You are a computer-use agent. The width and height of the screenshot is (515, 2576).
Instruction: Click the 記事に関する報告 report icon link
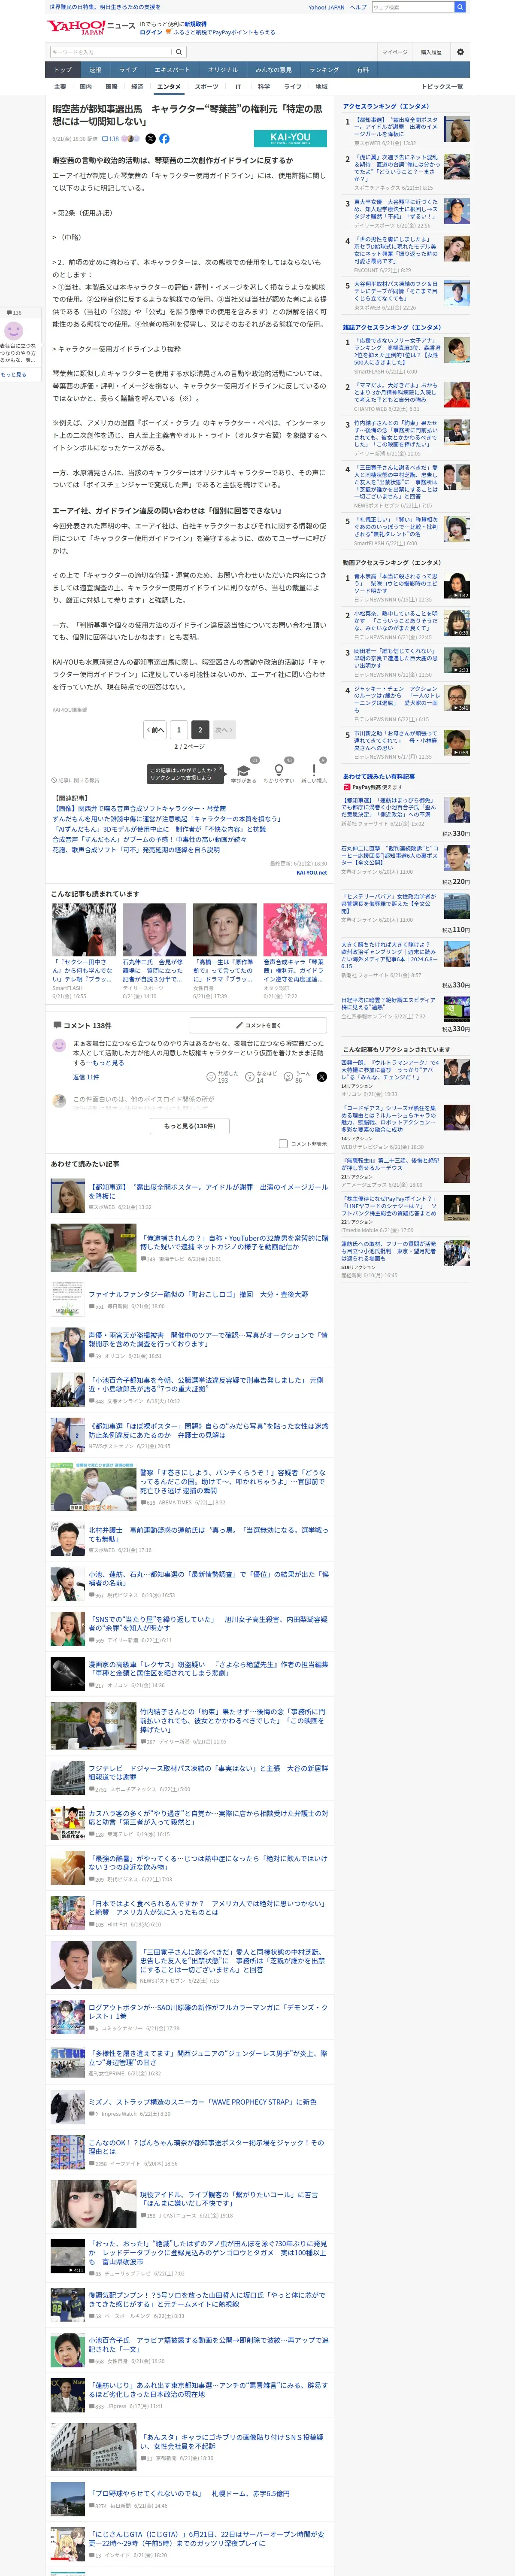point(76,780)
